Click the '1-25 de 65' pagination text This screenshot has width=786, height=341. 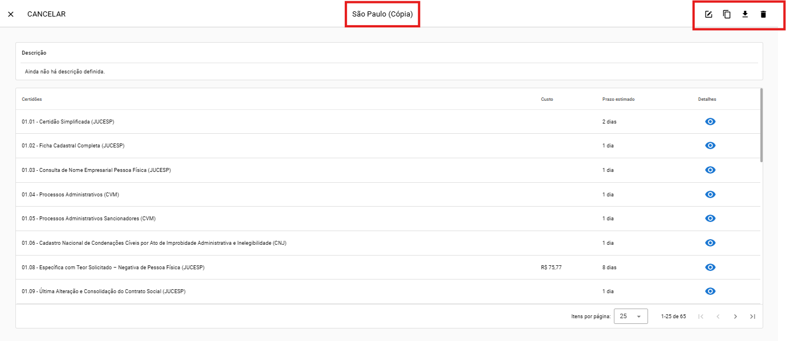[x=673, y=317]
